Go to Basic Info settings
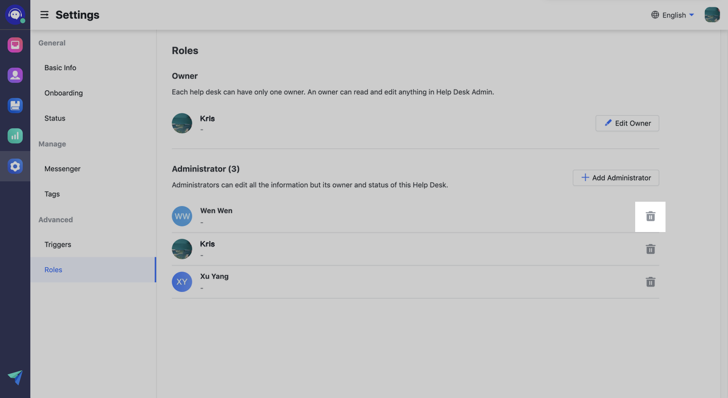Viewport: 728px width, 398px height. click(x=61, y=68)
